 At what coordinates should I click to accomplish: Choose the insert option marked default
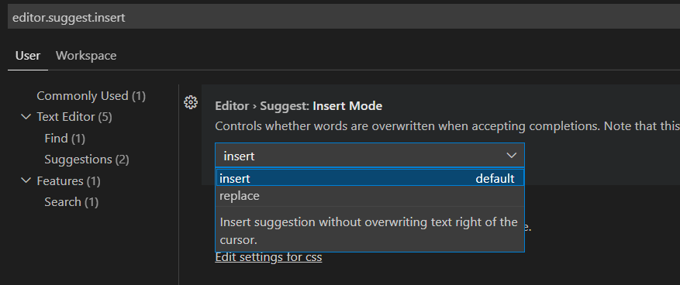370,178
